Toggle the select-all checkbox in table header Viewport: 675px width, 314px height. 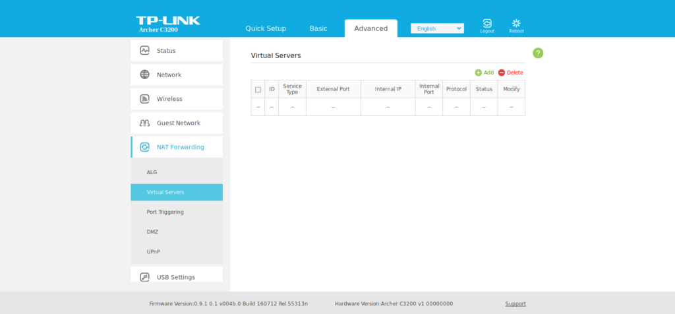258,89
